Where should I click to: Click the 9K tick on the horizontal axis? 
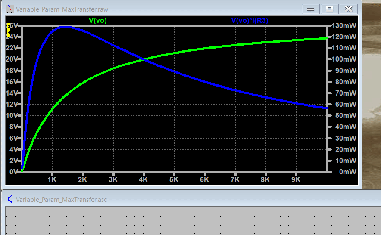[x=296, y=179]
